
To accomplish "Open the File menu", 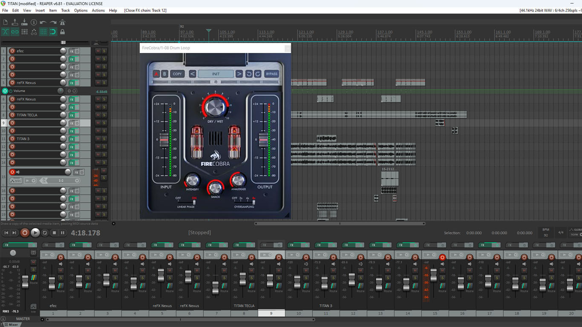I will [5, 10].
